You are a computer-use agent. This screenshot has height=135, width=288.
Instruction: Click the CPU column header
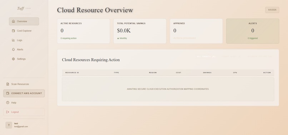(x=235, y=73)
